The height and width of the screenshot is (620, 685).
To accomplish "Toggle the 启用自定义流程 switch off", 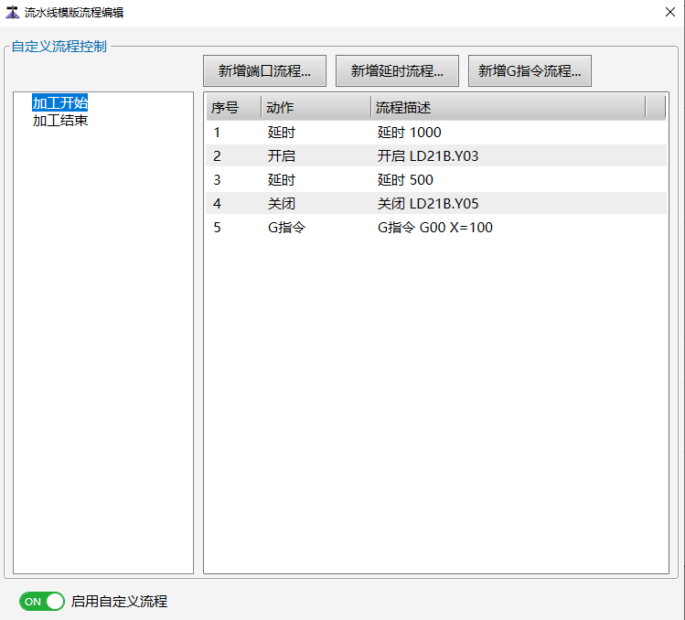I will click(42, 602).
